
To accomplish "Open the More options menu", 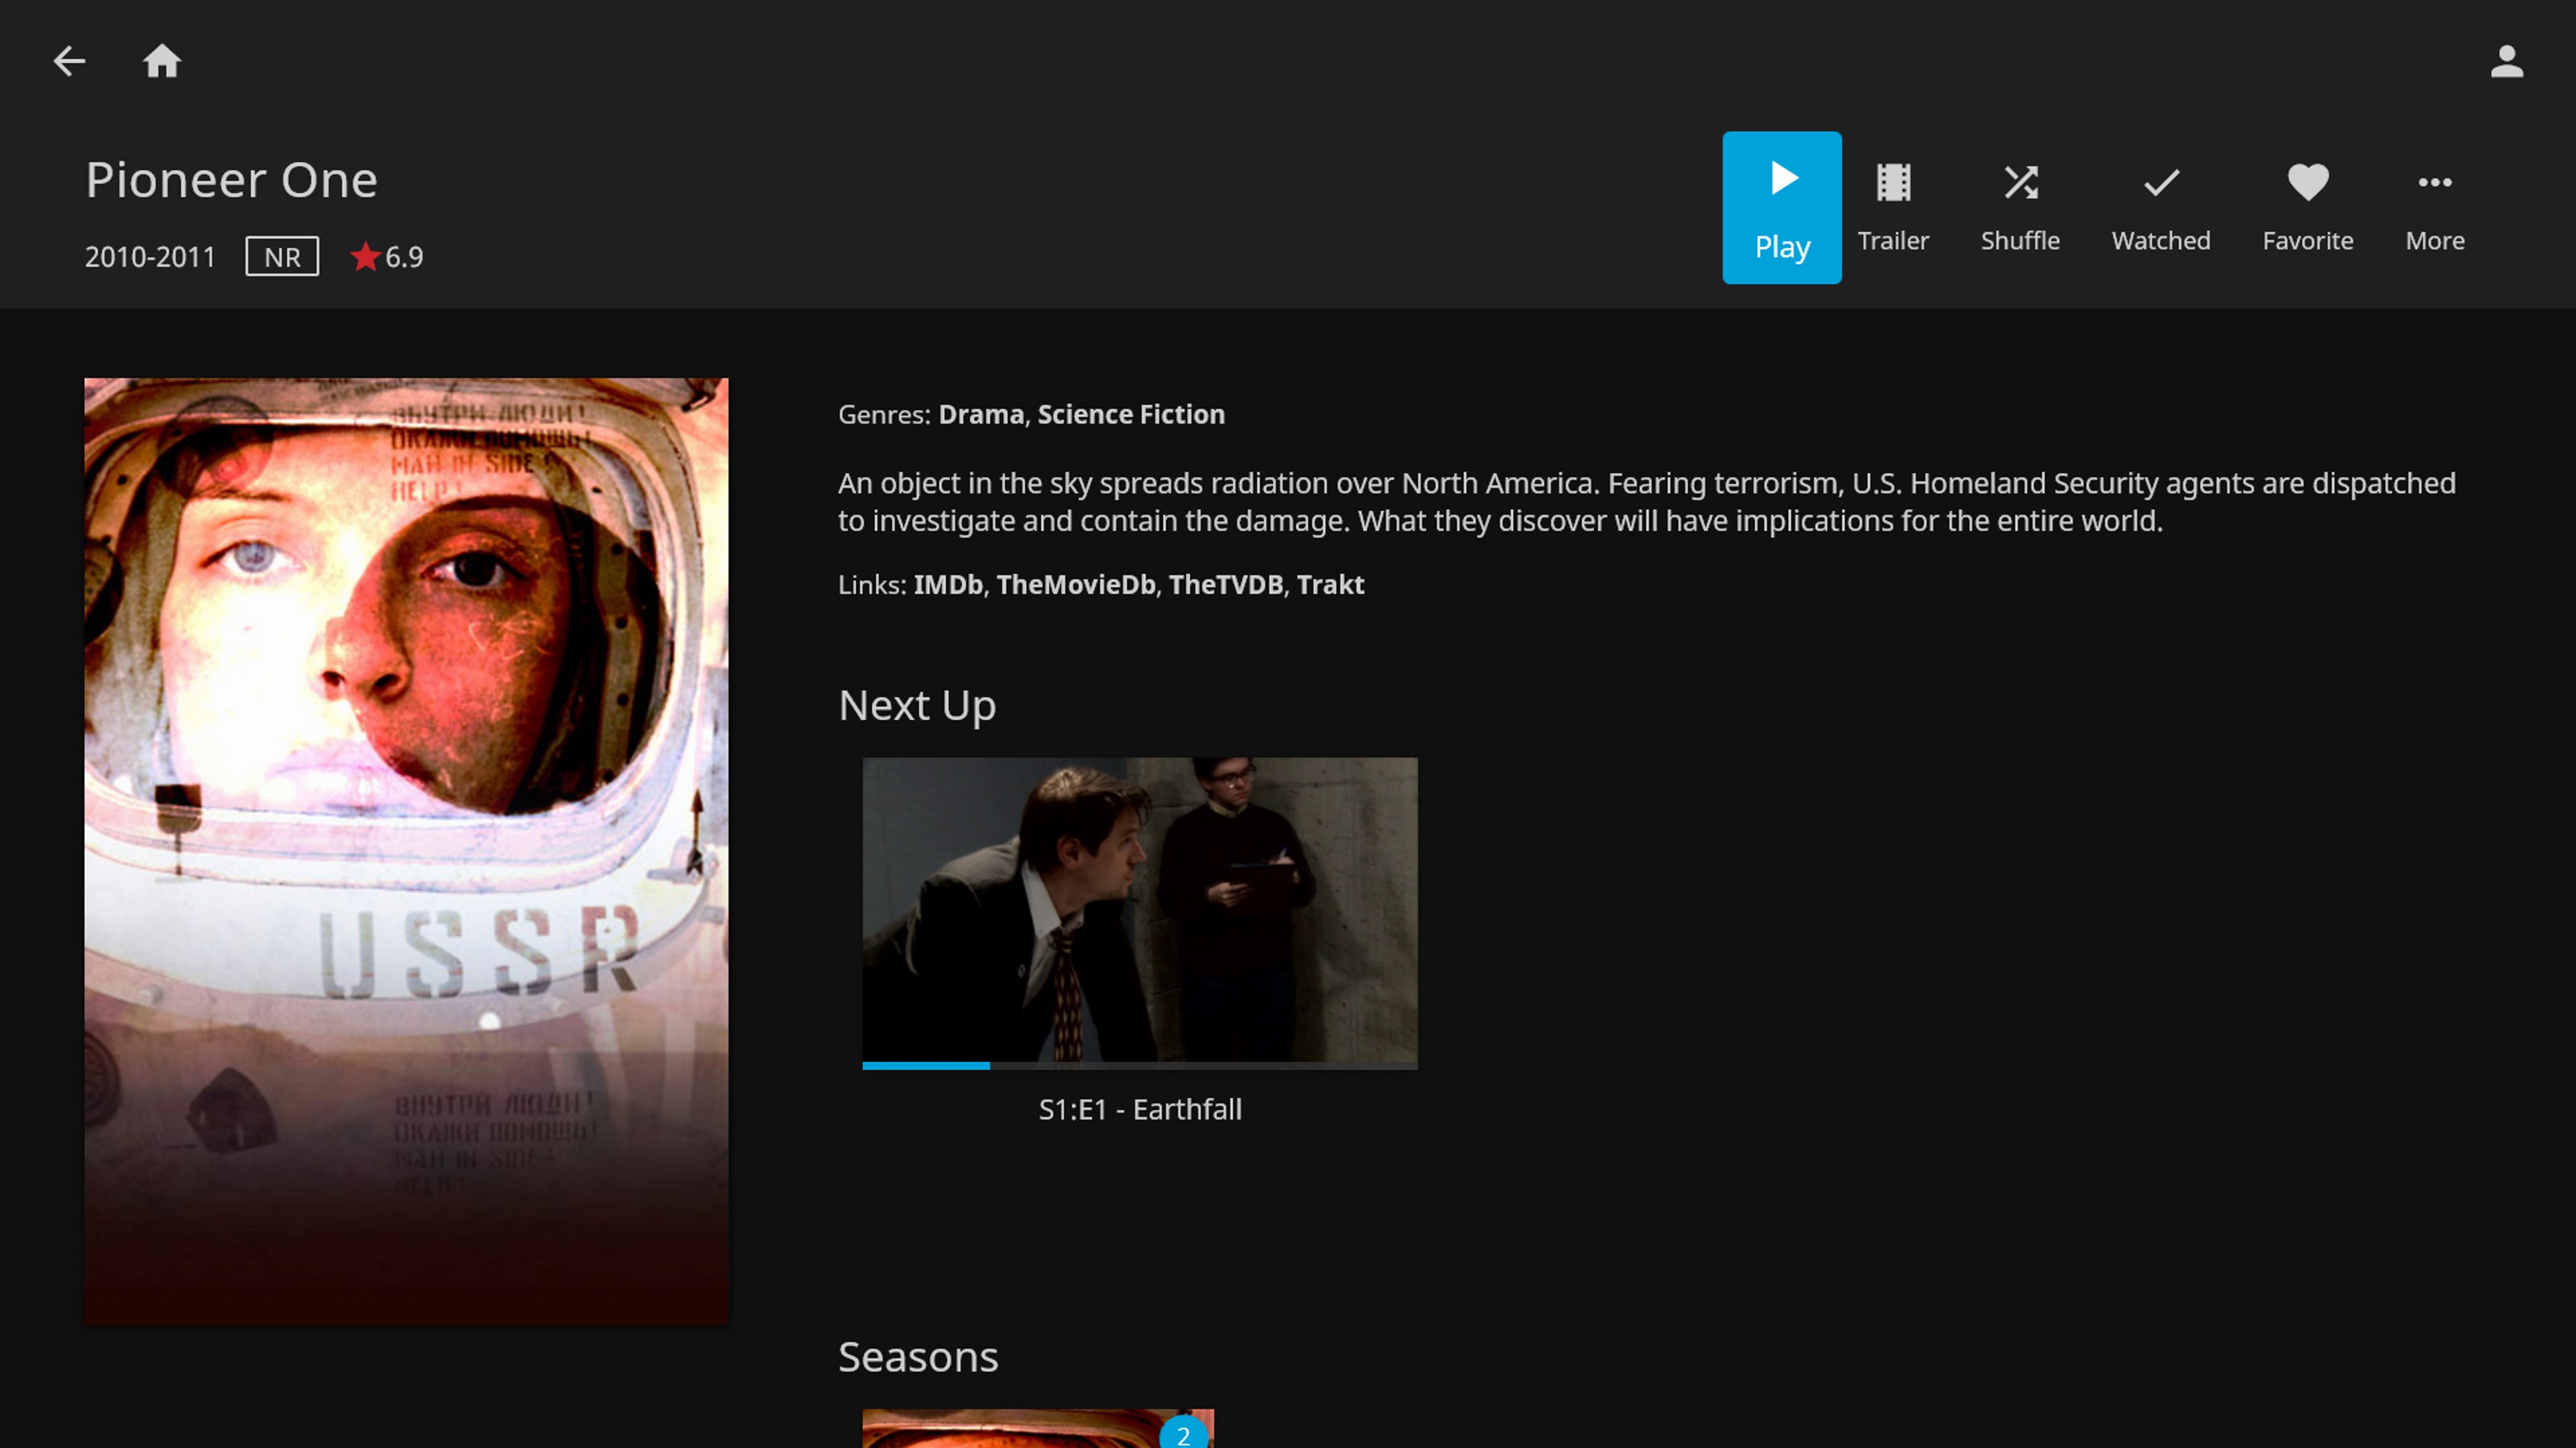I will pyautogui.click(x=2434, y=207).
